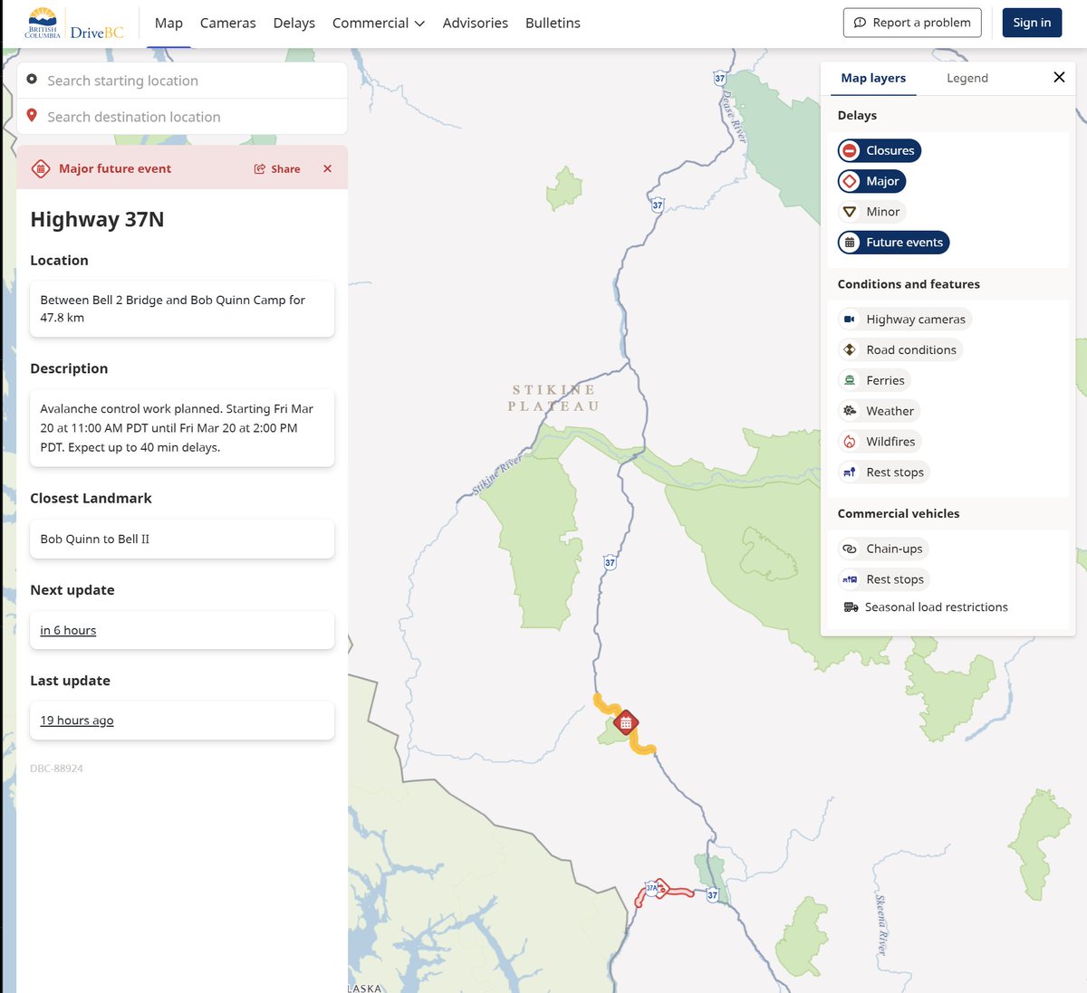Click the red calendar event marker on Highway 37
1087x993 pixels.
tap(626, 722)
